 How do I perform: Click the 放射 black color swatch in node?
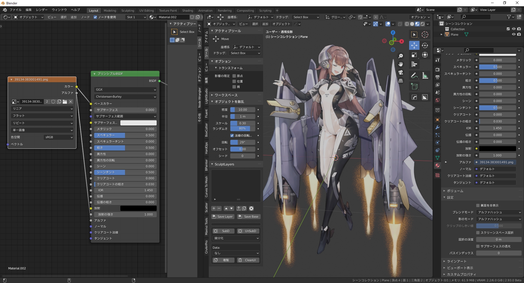138,208
